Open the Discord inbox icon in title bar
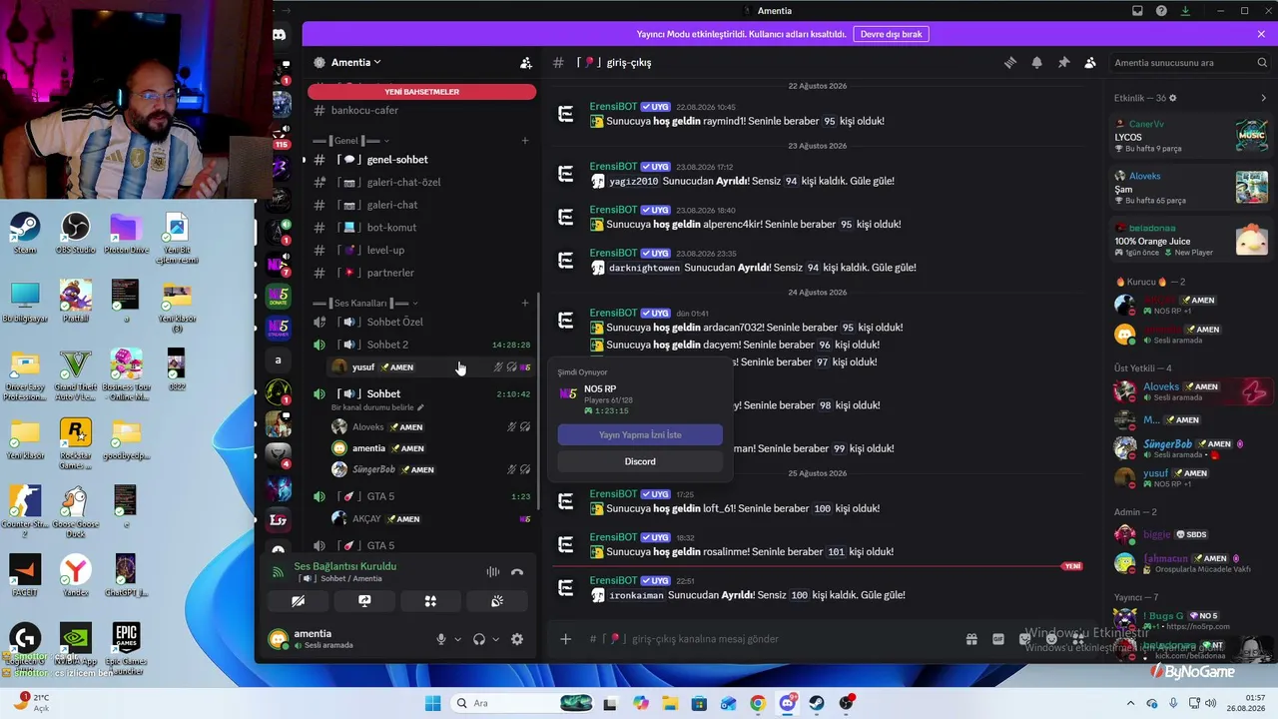The image size is (1278, 719). [x=1137, y=11]
